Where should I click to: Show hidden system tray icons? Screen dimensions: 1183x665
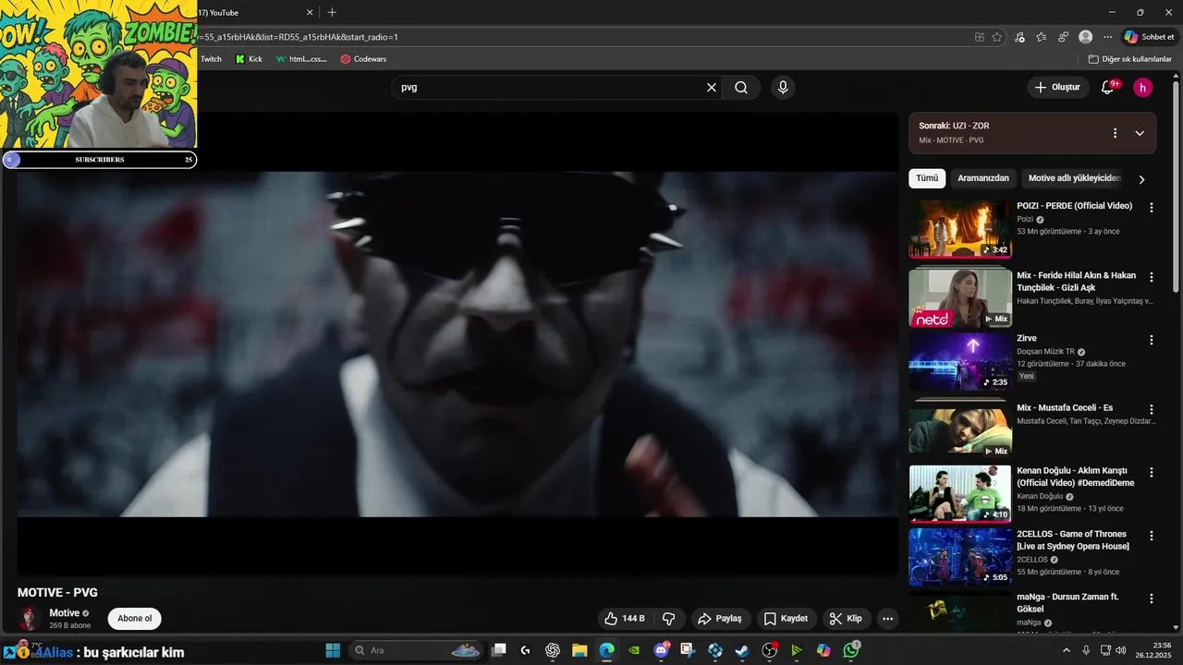[x=1067, y=650]
